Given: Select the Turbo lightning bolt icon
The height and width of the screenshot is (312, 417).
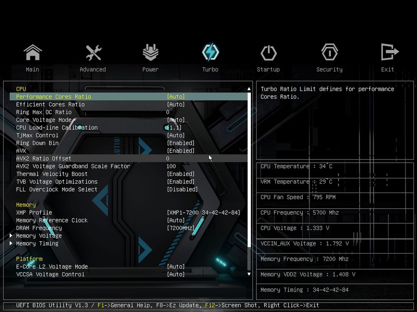Looking at the screenshot, I should (211, 52).
